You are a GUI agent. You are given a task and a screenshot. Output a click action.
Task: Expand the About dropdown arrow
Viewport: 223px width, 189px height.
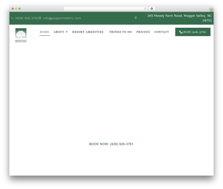(x=67, y=32)
